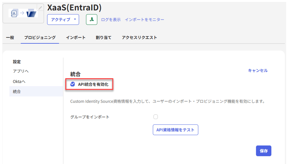The image size is (289, 164).
Task: Click the ログを表示 link
Action: point(111,20)
